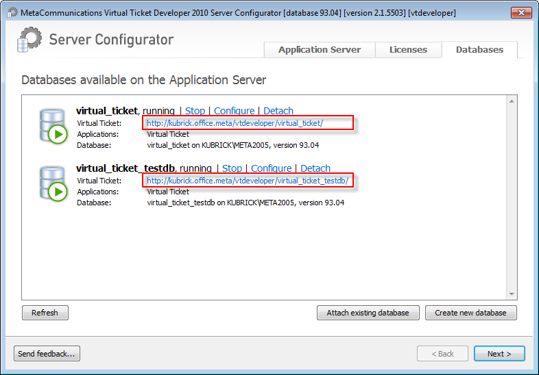Click the Refresh button
The width and height of the screenshot is (539, 375).
tap(45, 313)
